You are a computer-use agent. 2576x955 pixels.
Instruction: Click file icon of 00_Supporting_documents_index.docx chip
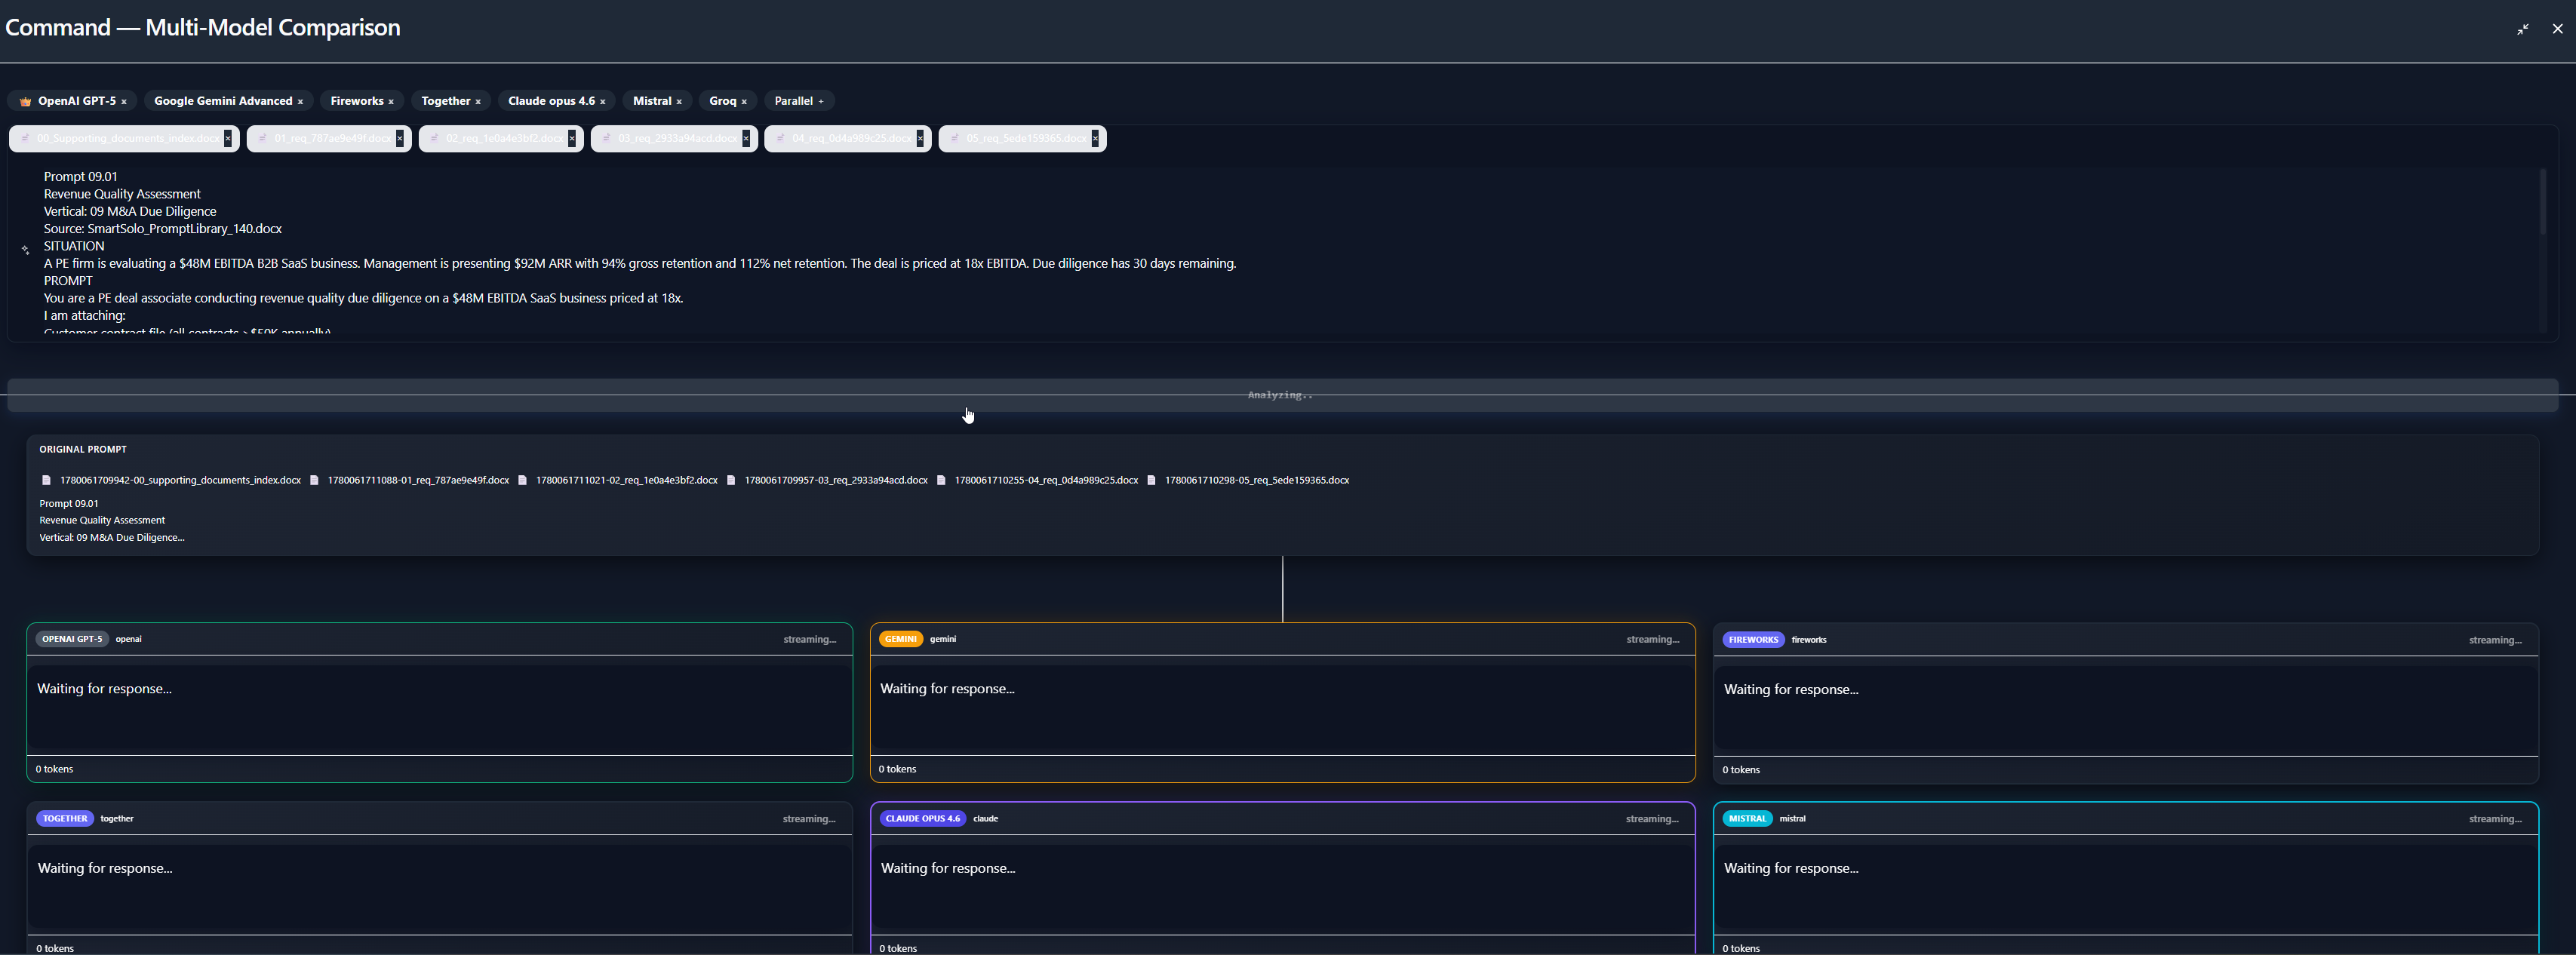(25, 138)
